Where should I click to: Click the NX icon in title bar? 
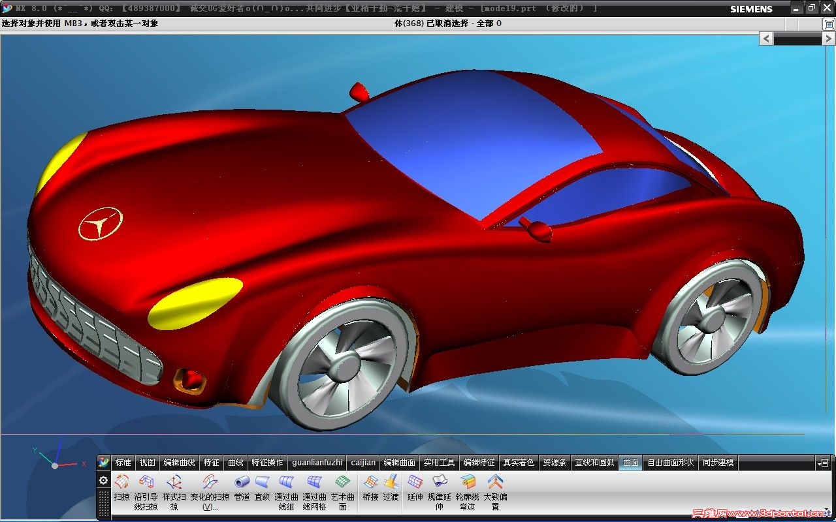(x=7, y=8)
